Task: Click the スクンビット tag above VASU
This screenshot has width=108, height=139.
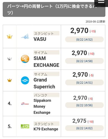Action: click(46, 33)
